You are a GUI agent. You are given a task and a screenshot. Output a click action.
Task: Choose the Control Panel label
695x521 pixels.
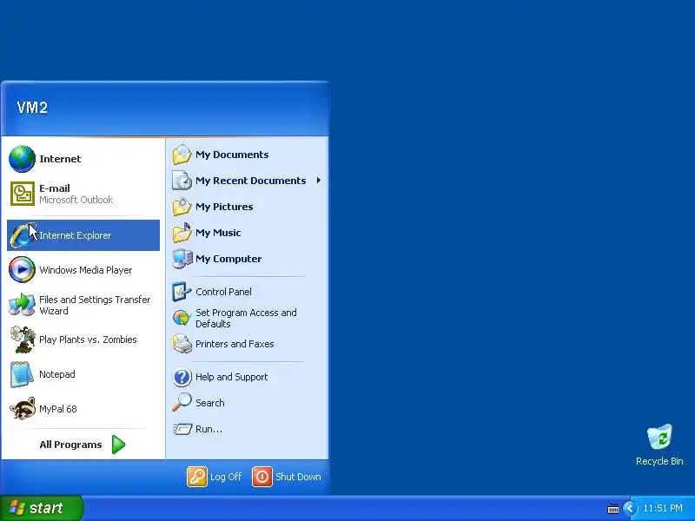tap(223, 292)
